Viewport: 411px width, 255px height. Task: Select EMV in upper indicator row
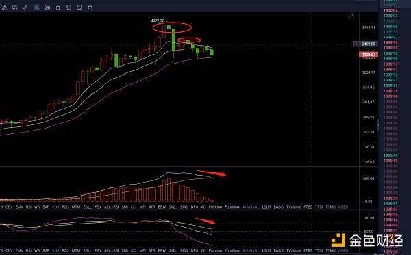pos(19,207)
